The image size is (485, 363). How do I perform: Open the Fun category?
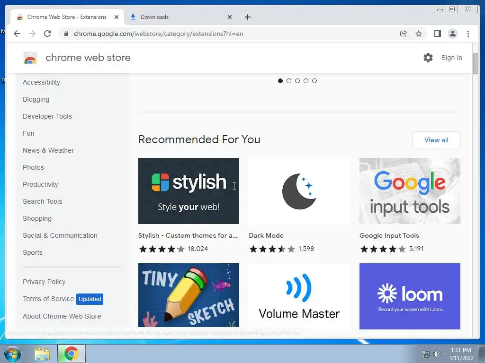click(28, 133)
